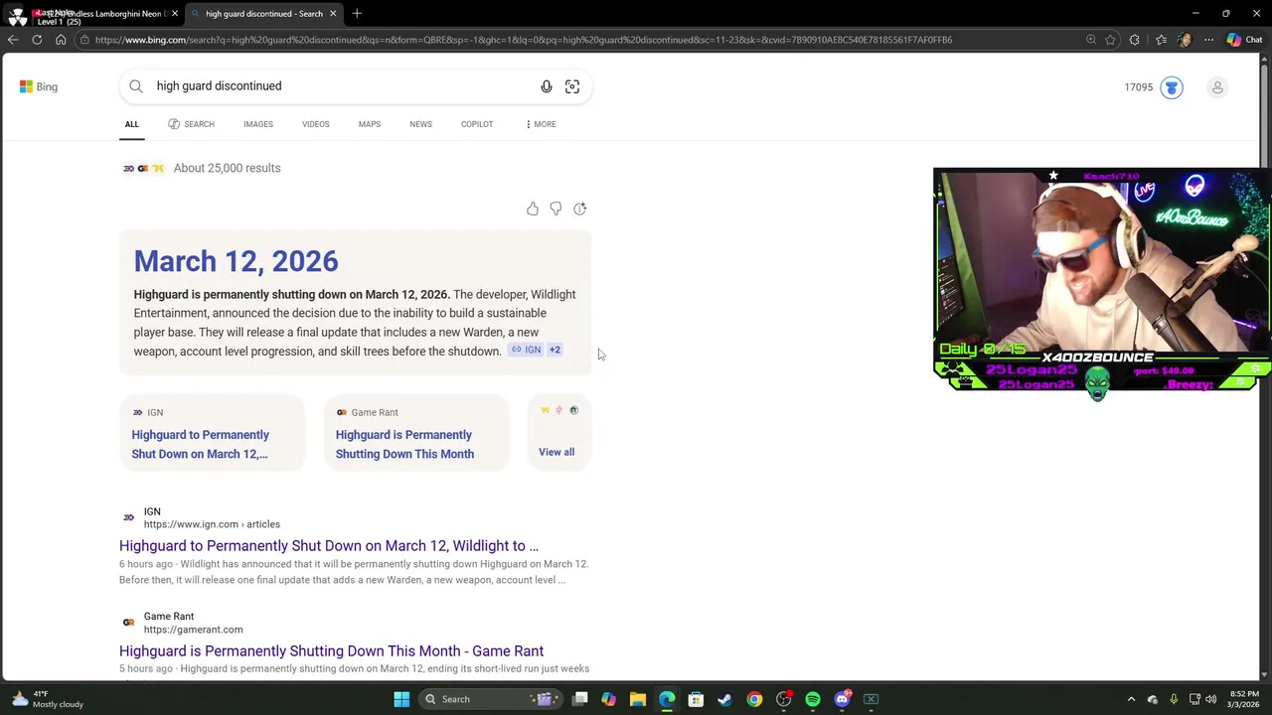The image size is (1272, 715).
Task: Open Steam from taskbar
Action: tap(724, 699)
